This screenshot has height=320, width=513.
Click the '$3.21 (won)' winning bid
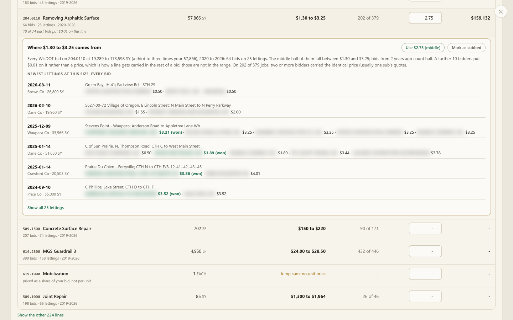coord(171,132)
